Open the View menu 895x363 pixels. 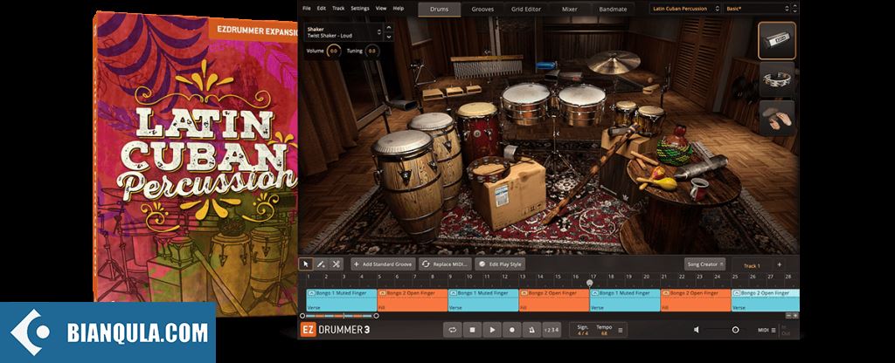[x=381, y=9]
